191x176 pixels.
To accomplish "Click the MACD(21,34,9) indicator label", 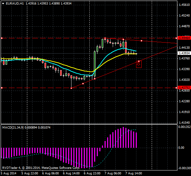I will (x=13, y=128).
